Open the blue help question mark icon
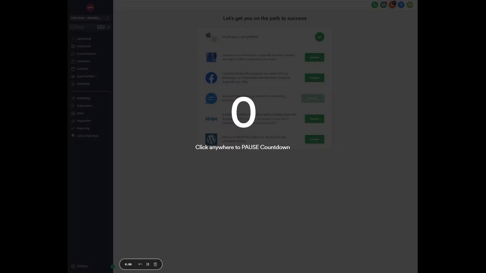 [401, 5]
